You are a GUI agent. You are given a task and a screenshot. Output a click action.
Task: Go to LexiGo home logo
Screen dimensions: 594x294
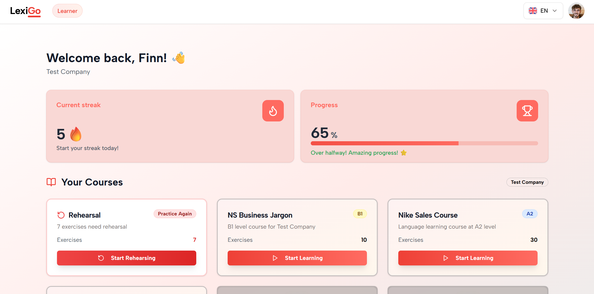tap(25, 11)
